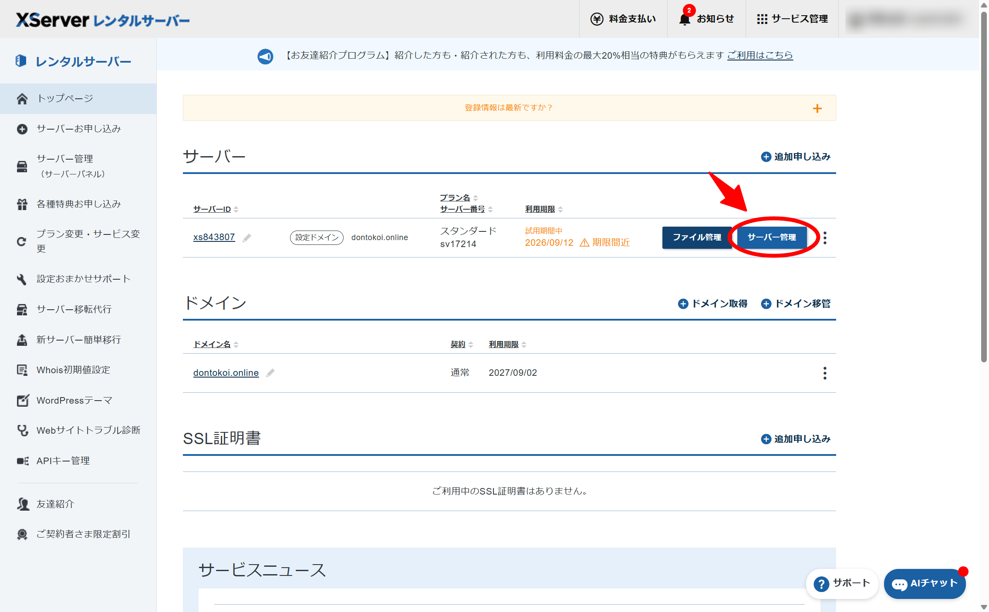Sort servers by プラン名
The width and height of the screenshot is (989, 612).
point(459,198)
